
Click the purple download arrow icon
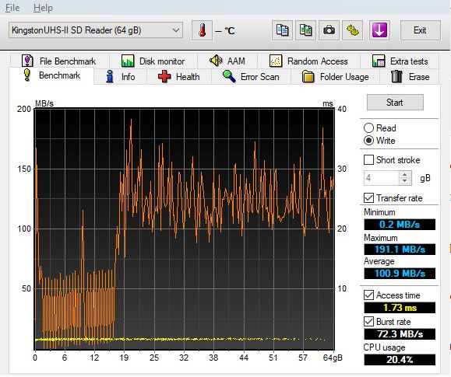click(379, 30)
